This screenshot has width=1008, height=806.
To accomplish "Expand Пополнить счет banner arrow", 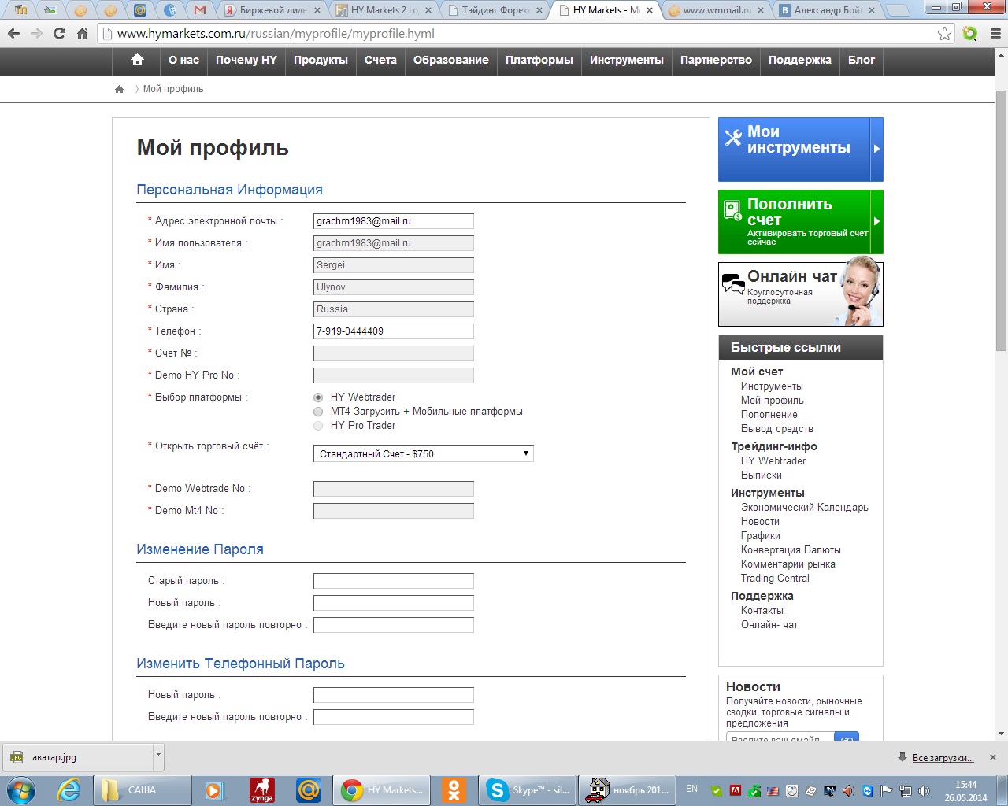I will click(876, 221).
